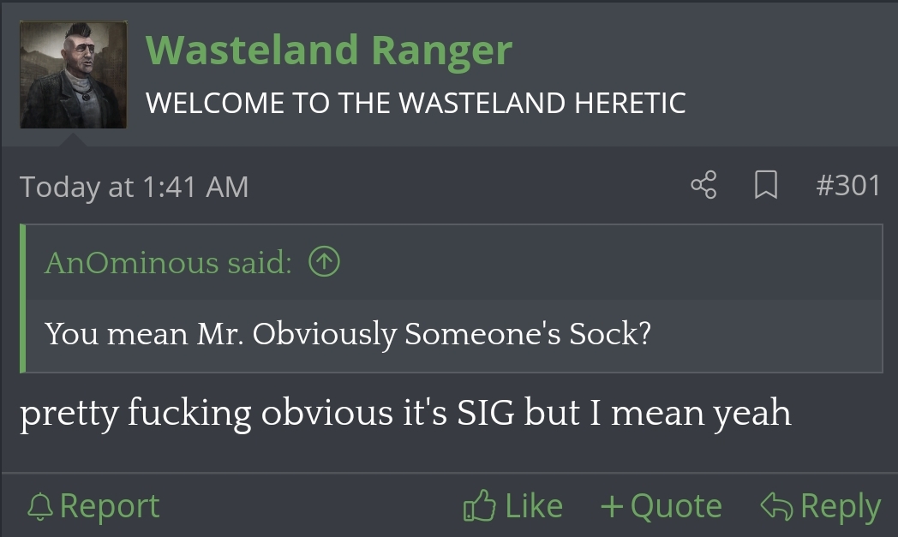
Task: Open the #301 post number permalink
Action: click(847, 185)
